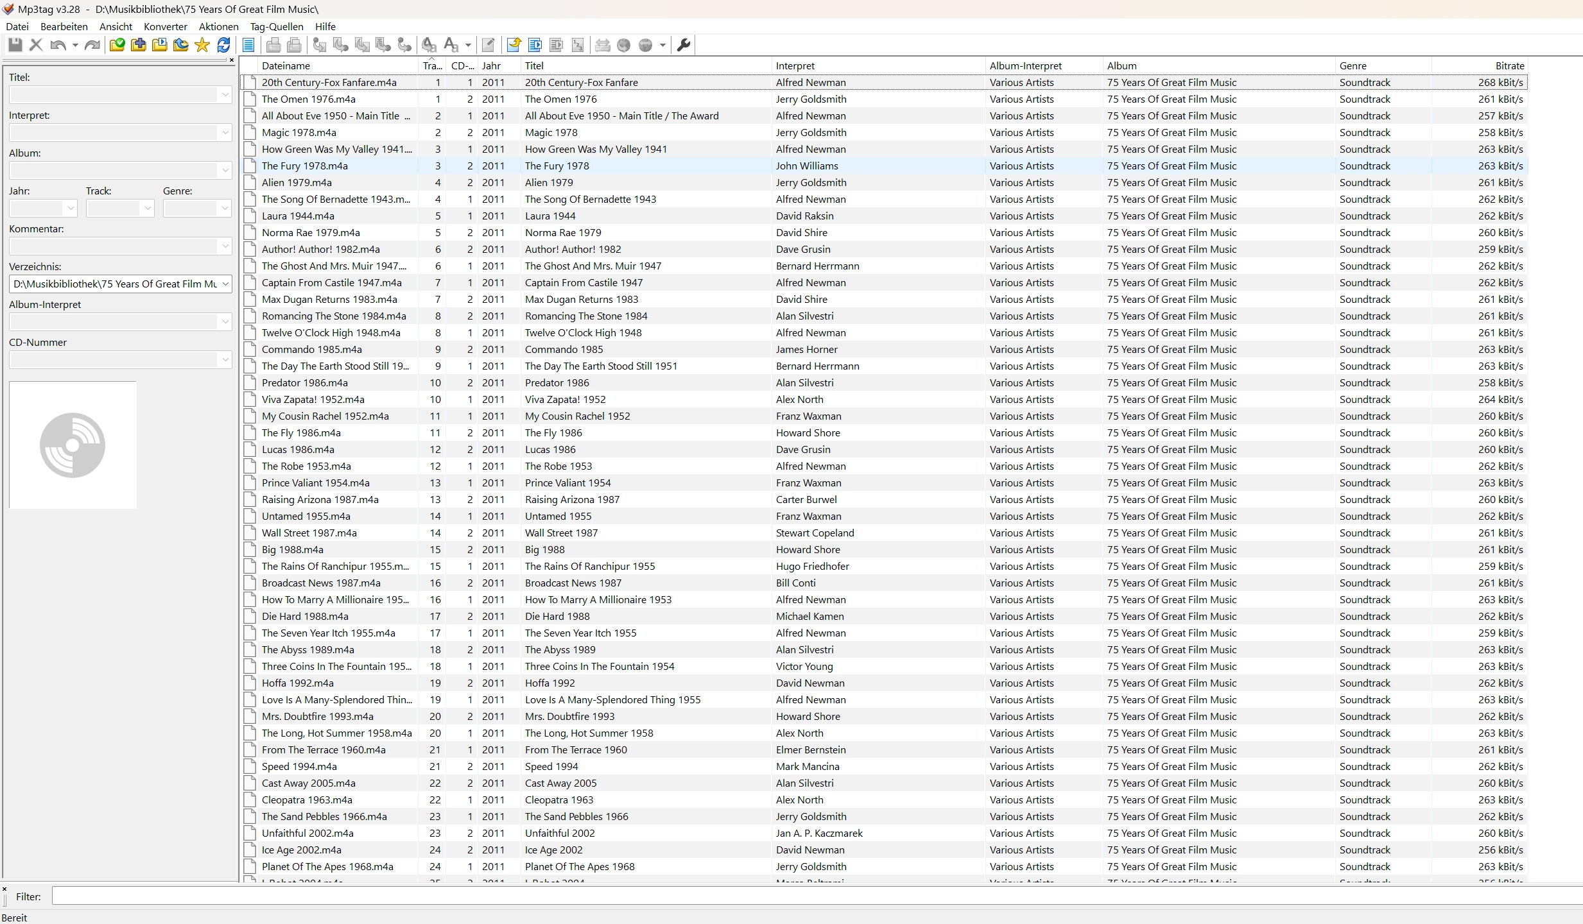Open the Ansicht menu
Image resolution: width=1583 pixels, height=924 pixels.
pyautogui.click(x=116, y=26)
